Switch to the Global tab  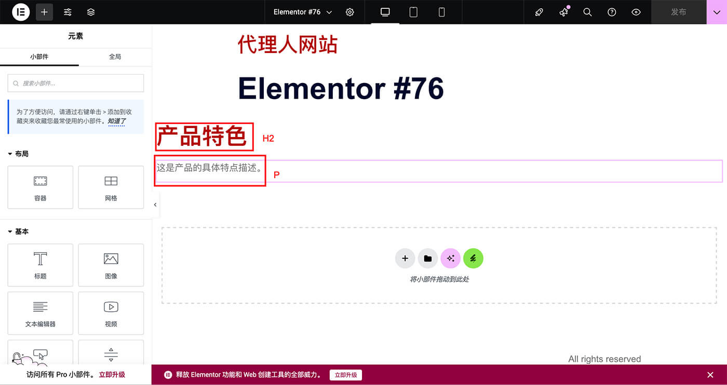115,57
